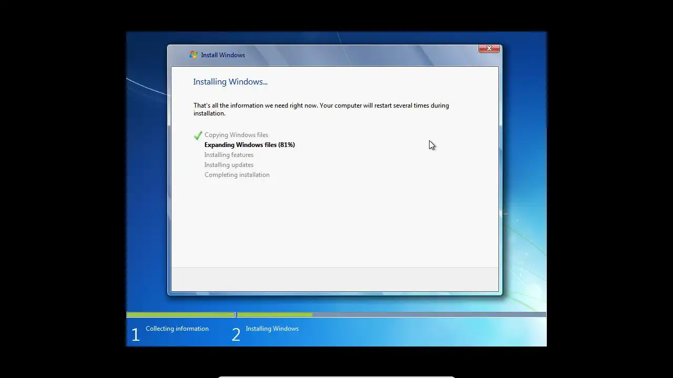Click the 'Installing Windows' stage label at bottom

pyautogui.click(x=272, y=329)
